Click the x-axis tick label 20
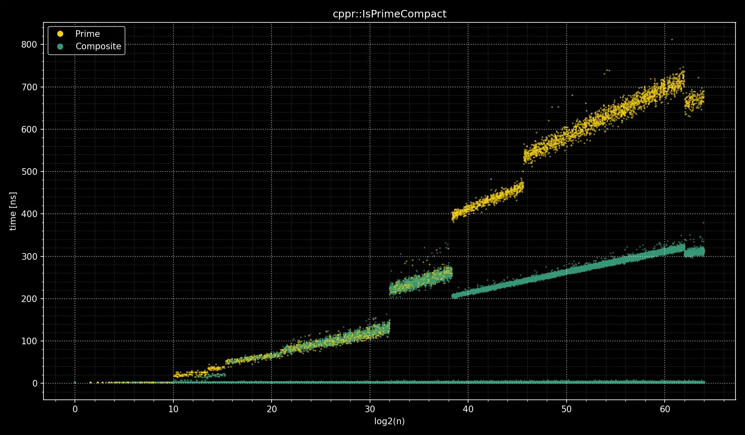745x435 pixels. (x=272, y=409)
